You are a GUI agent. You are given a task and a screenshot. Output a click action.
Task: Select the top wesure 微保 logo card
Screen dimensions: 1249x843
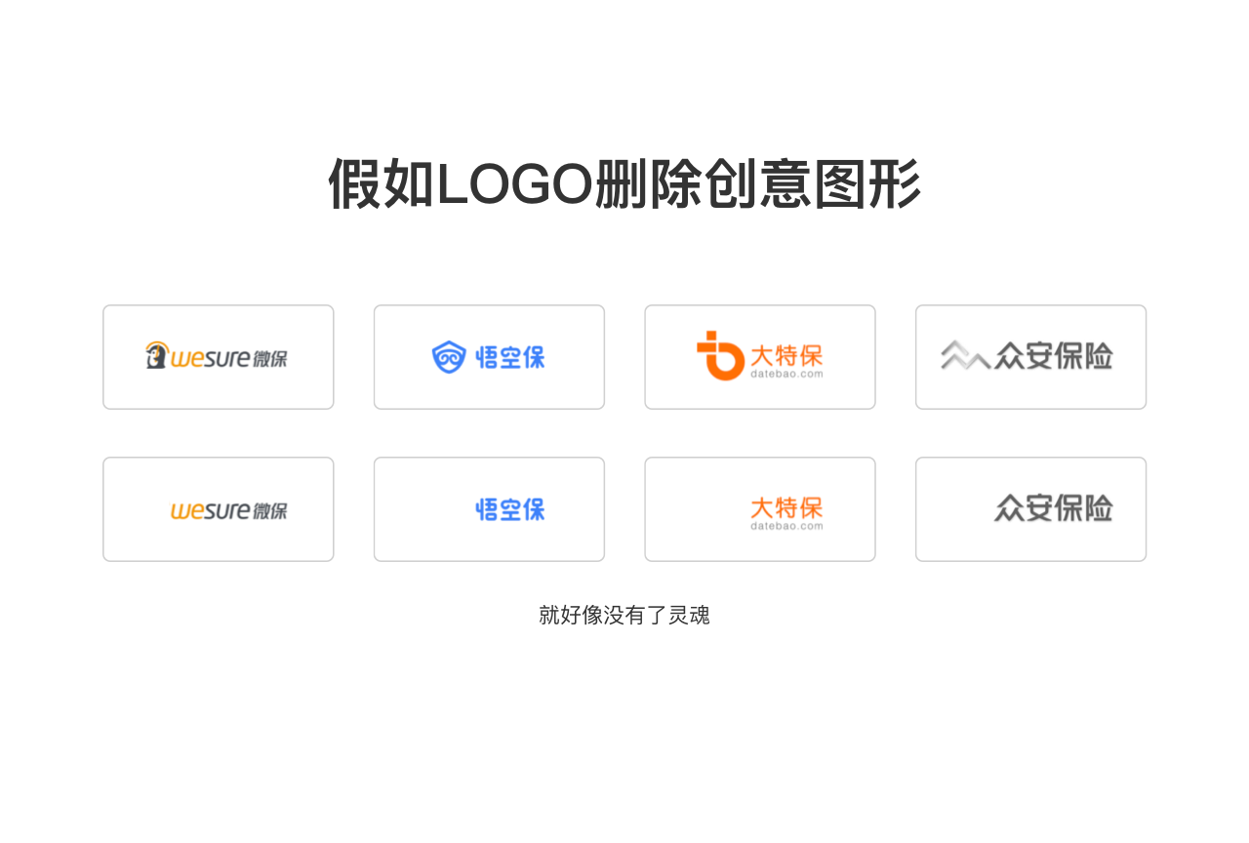pos(219,357)
